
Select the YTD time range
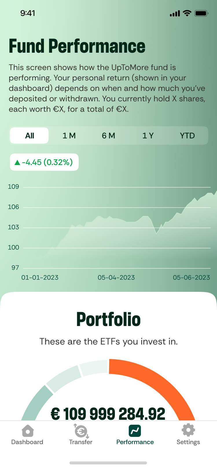click(x=187, y=135)
